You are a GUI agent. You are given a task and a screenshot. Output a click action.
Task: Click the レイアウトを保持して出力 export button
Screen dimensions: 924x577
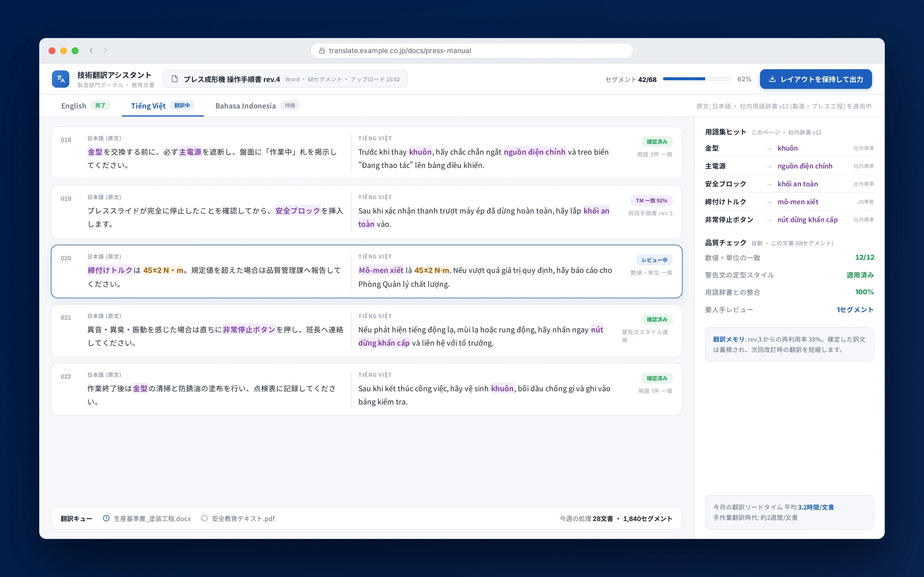(815, 79)
